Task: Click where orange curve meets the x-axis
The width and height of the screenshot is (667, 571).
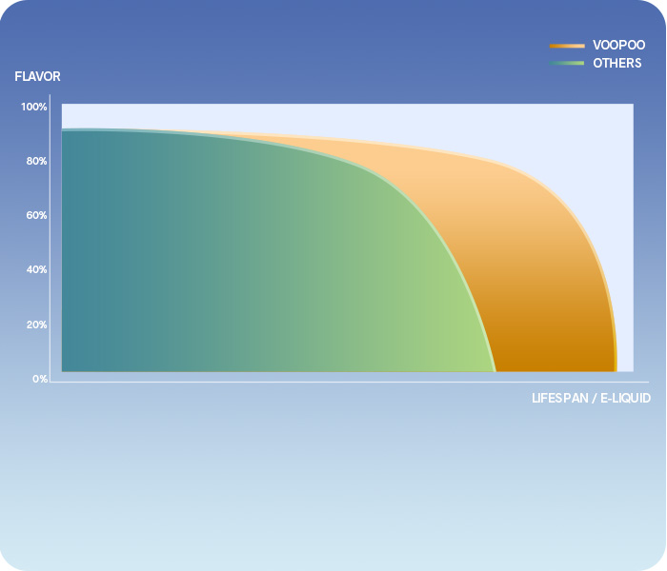Action: coord(616,371)
